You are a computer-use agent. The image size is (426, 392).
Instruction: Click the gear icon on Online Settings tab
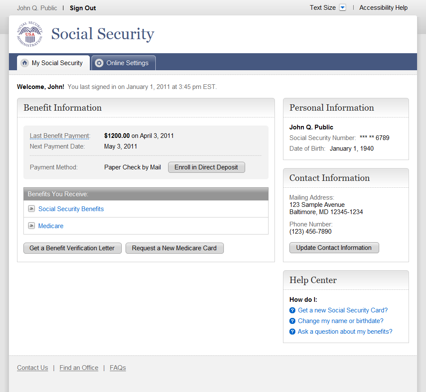pos(99,63)
